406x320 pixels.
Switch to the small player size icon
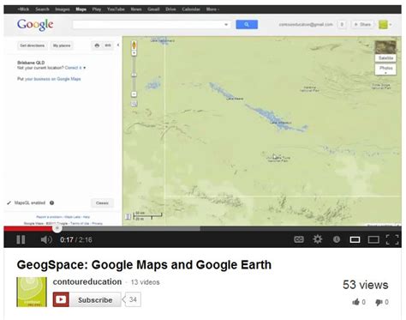coord(355,239)
